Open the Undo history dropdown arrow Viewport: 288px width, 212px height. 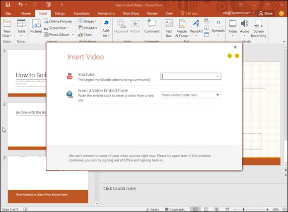coord(26,4)
